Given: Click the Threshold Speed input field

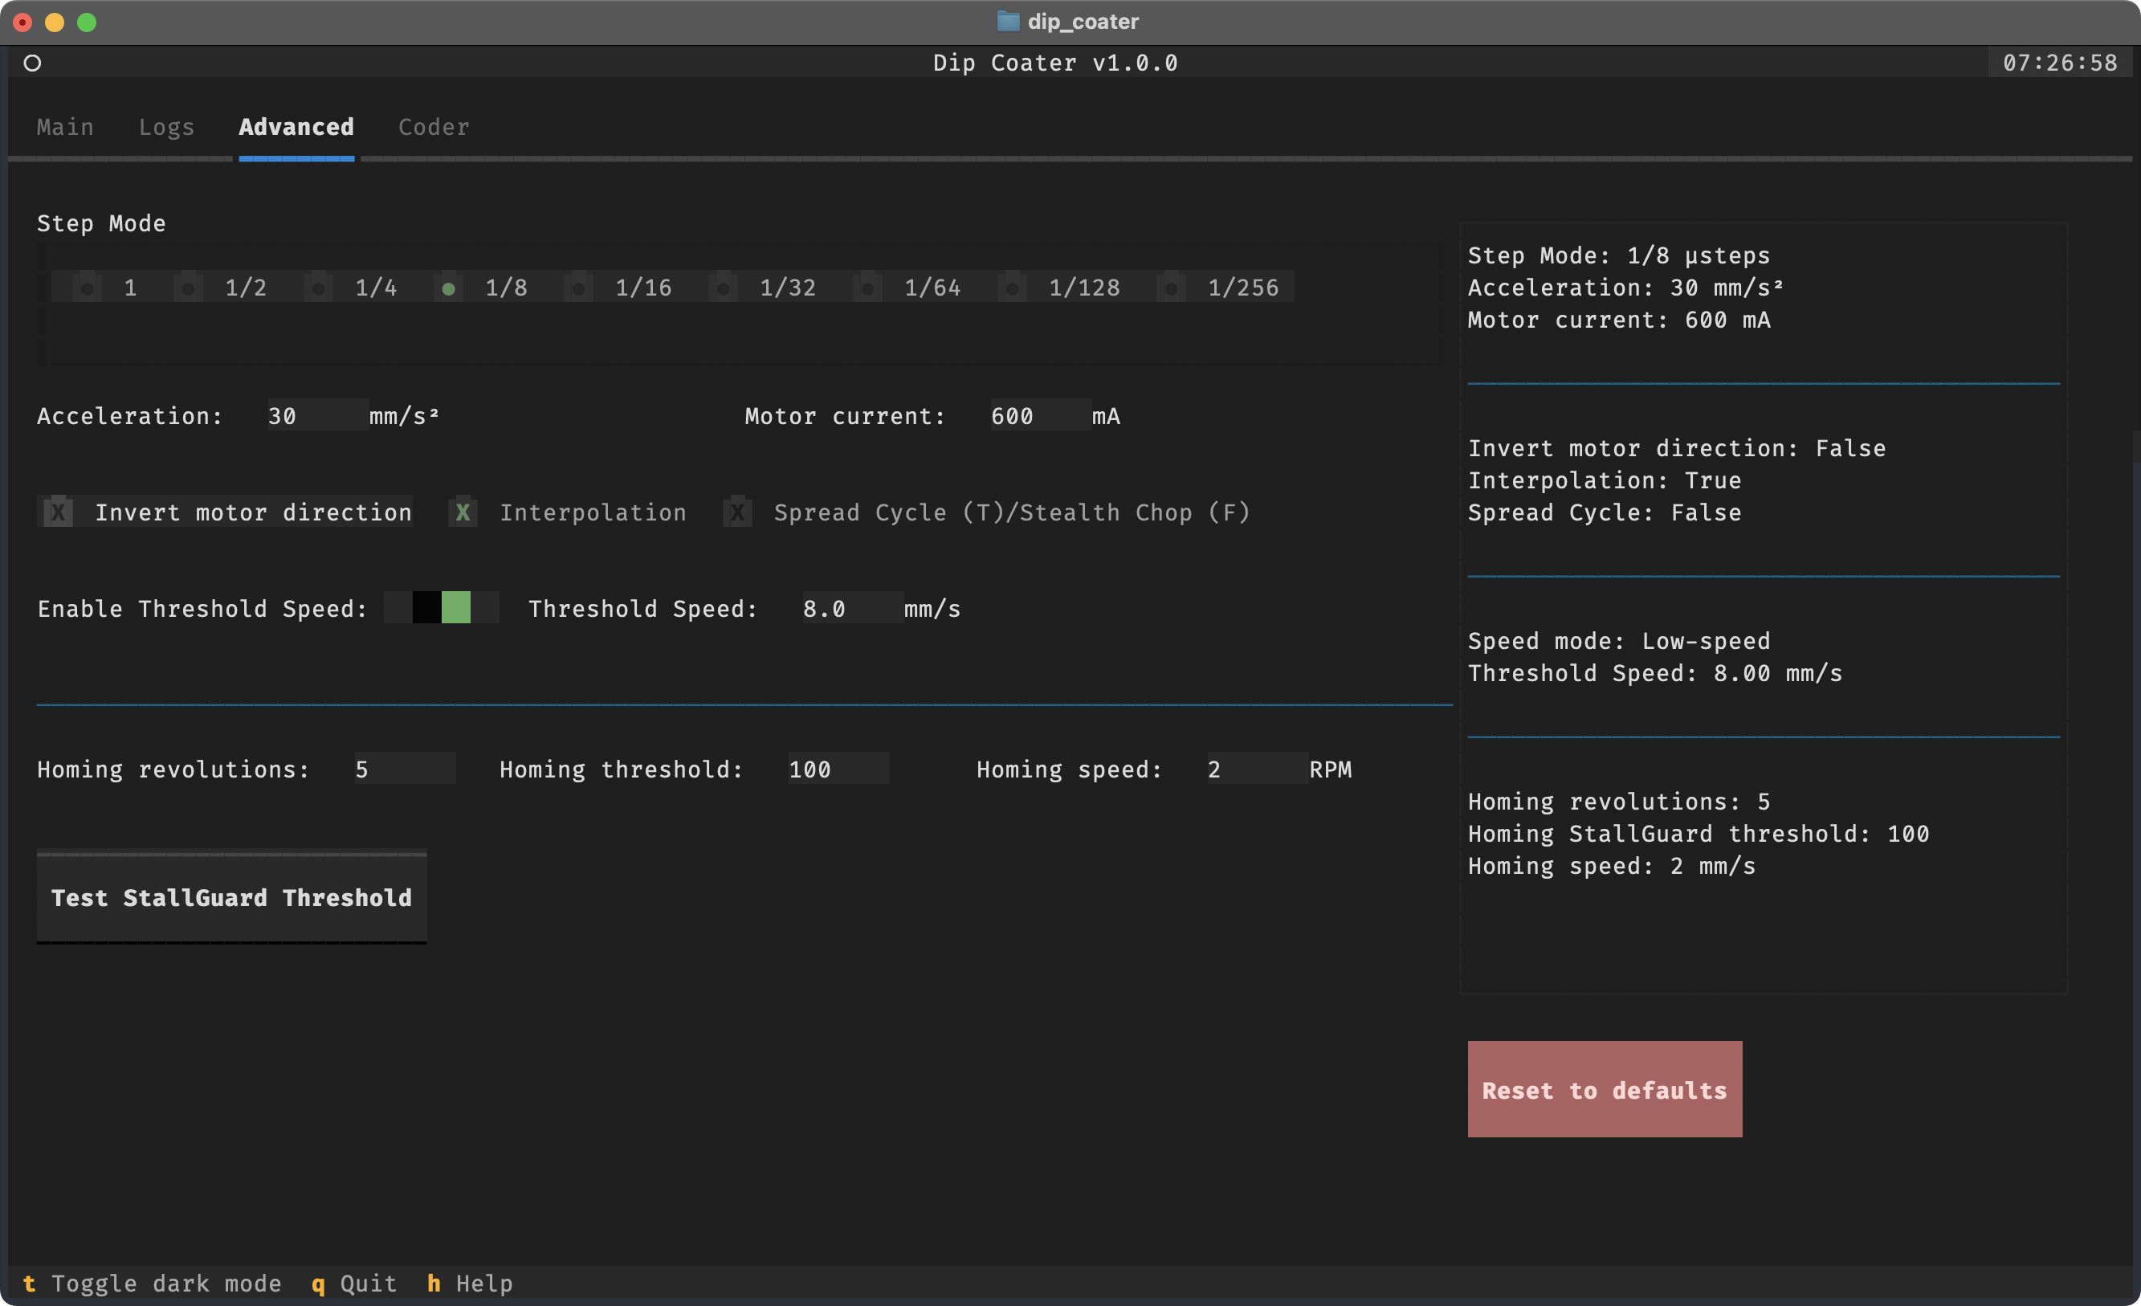Looking at the screenshot, I should [854, 608].
